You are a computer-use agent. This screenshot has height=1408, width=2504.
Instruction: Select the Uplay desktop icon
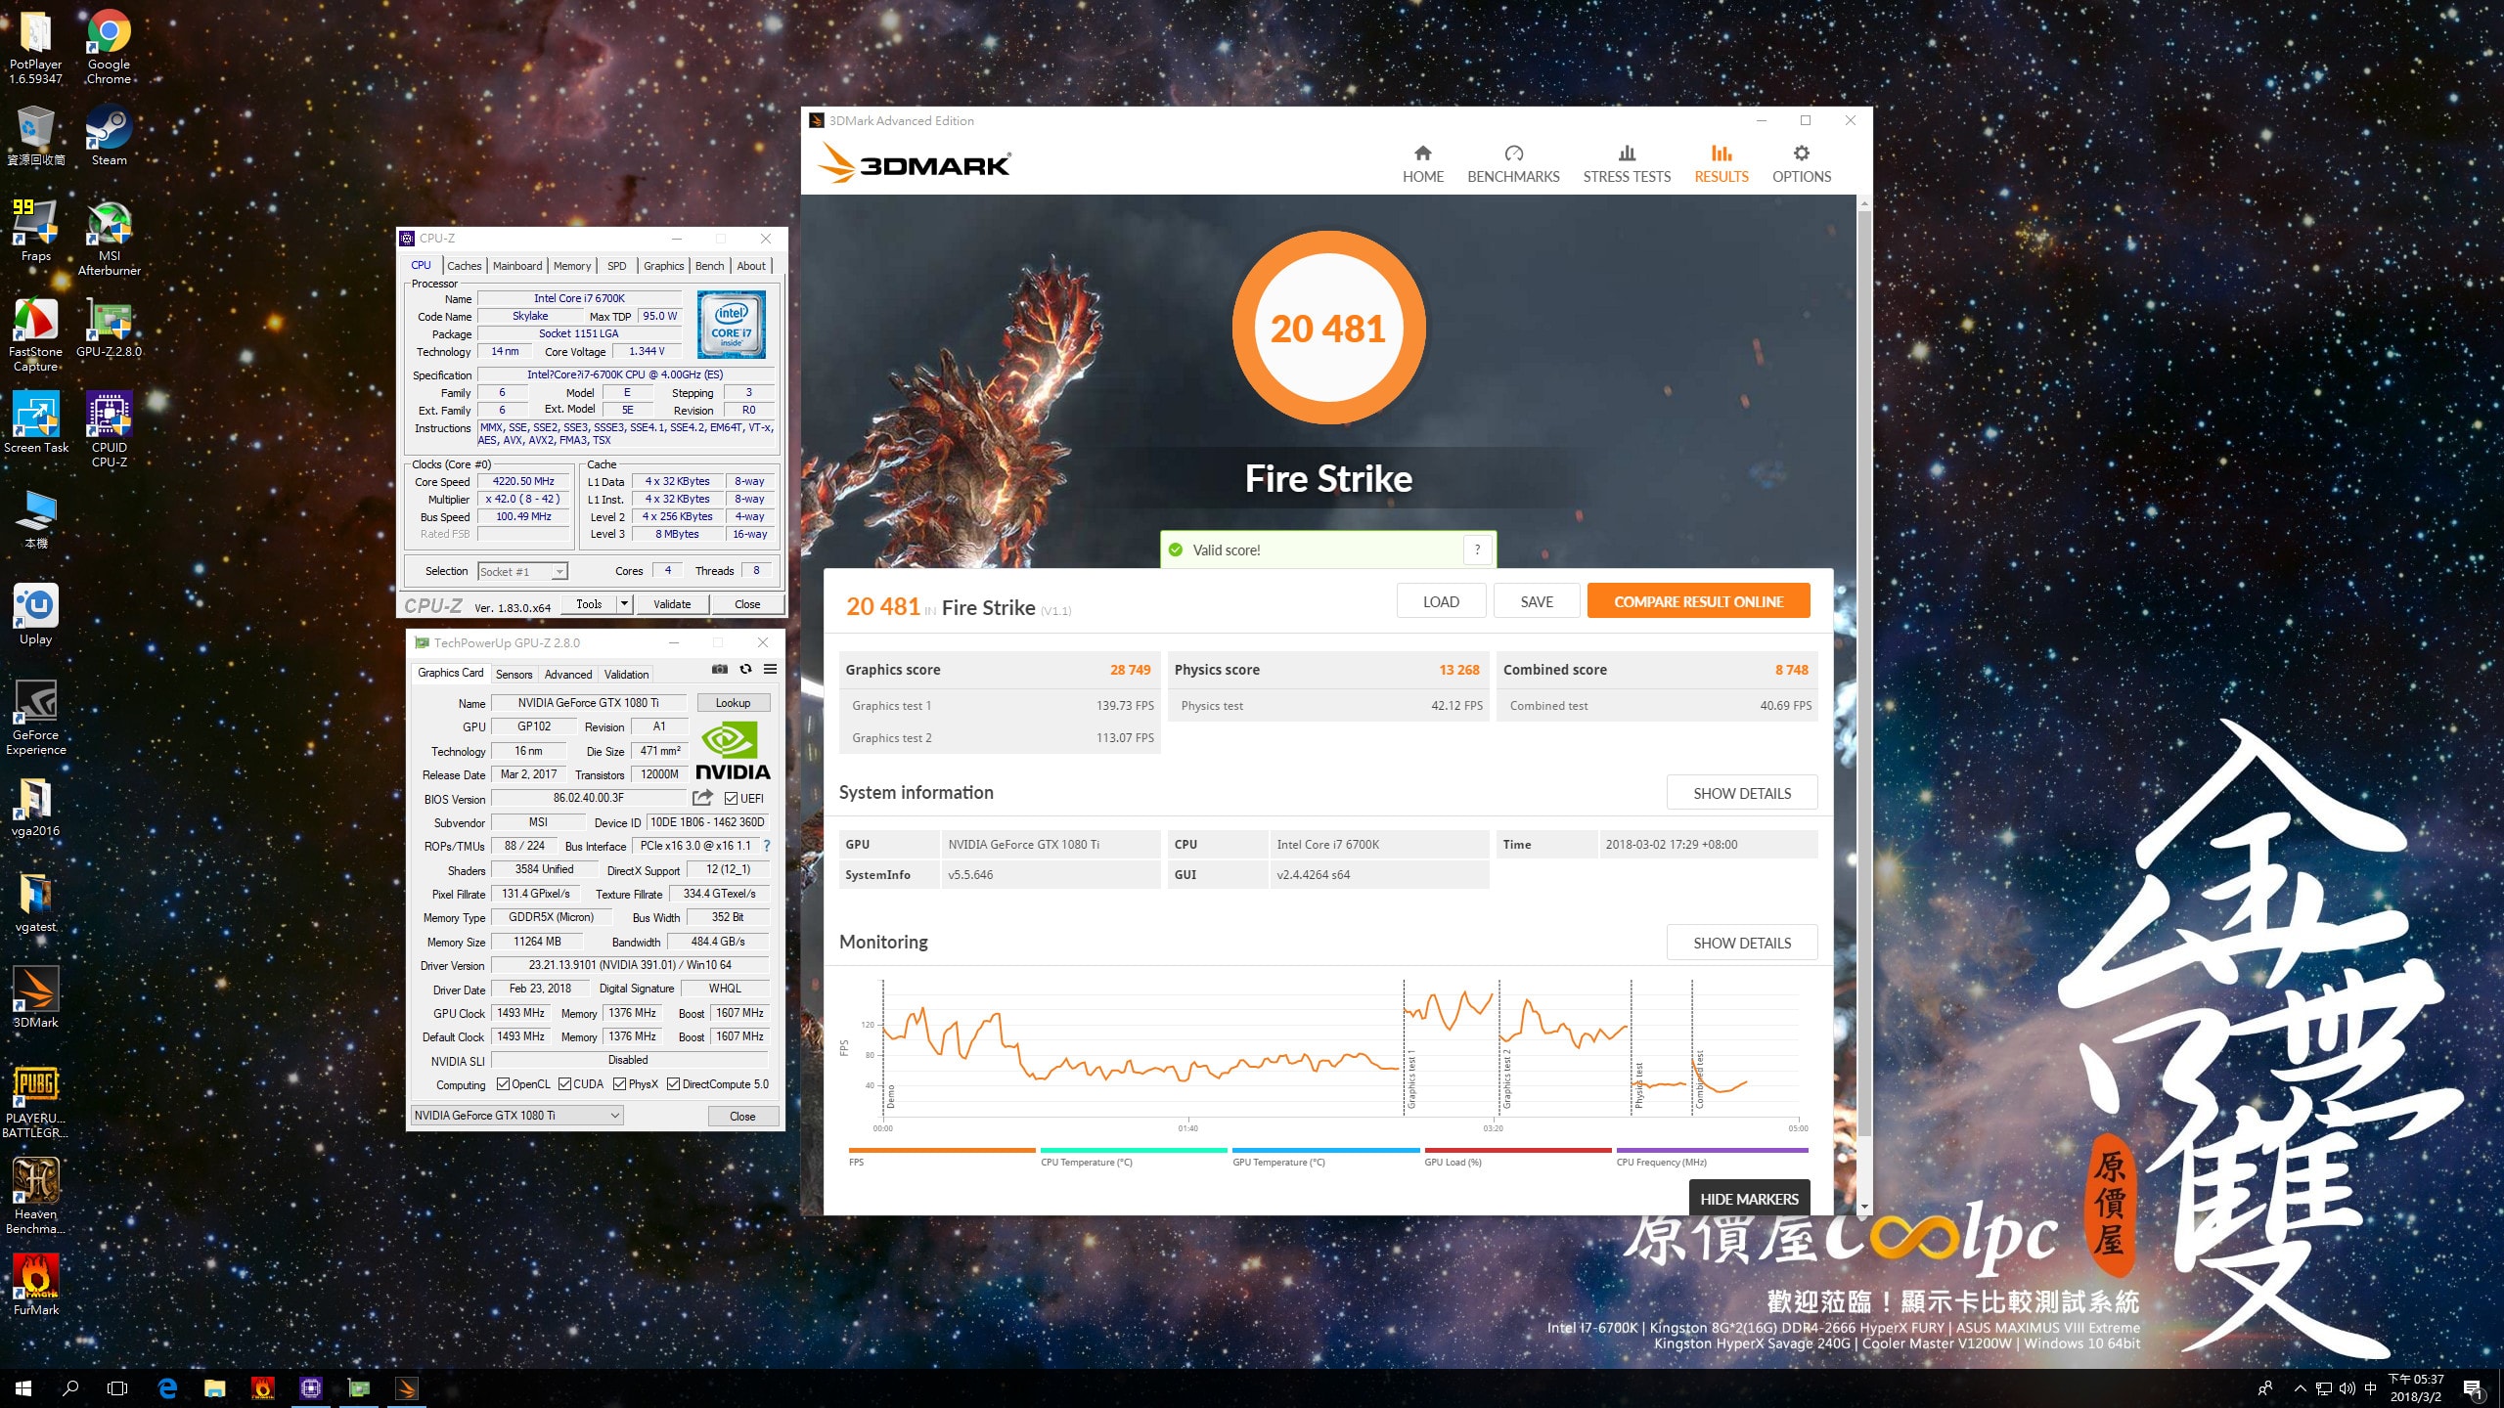36,615
